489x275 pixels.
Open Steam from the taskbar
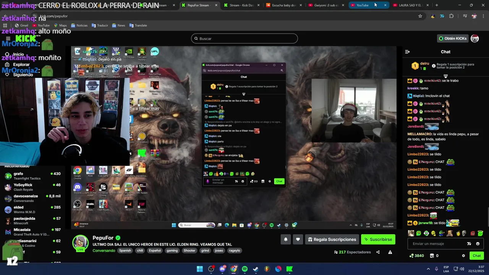click(x=256, y=269)
